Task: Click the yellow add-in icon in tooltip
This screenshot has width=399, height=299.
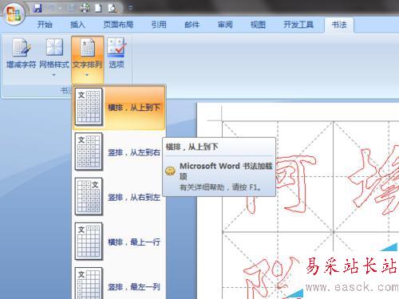Action: 170,171
